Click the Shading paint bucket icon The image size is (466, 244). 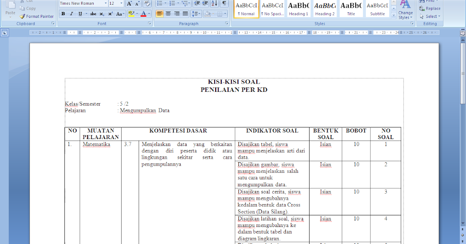pyautogui.click(x=207, y=14)
